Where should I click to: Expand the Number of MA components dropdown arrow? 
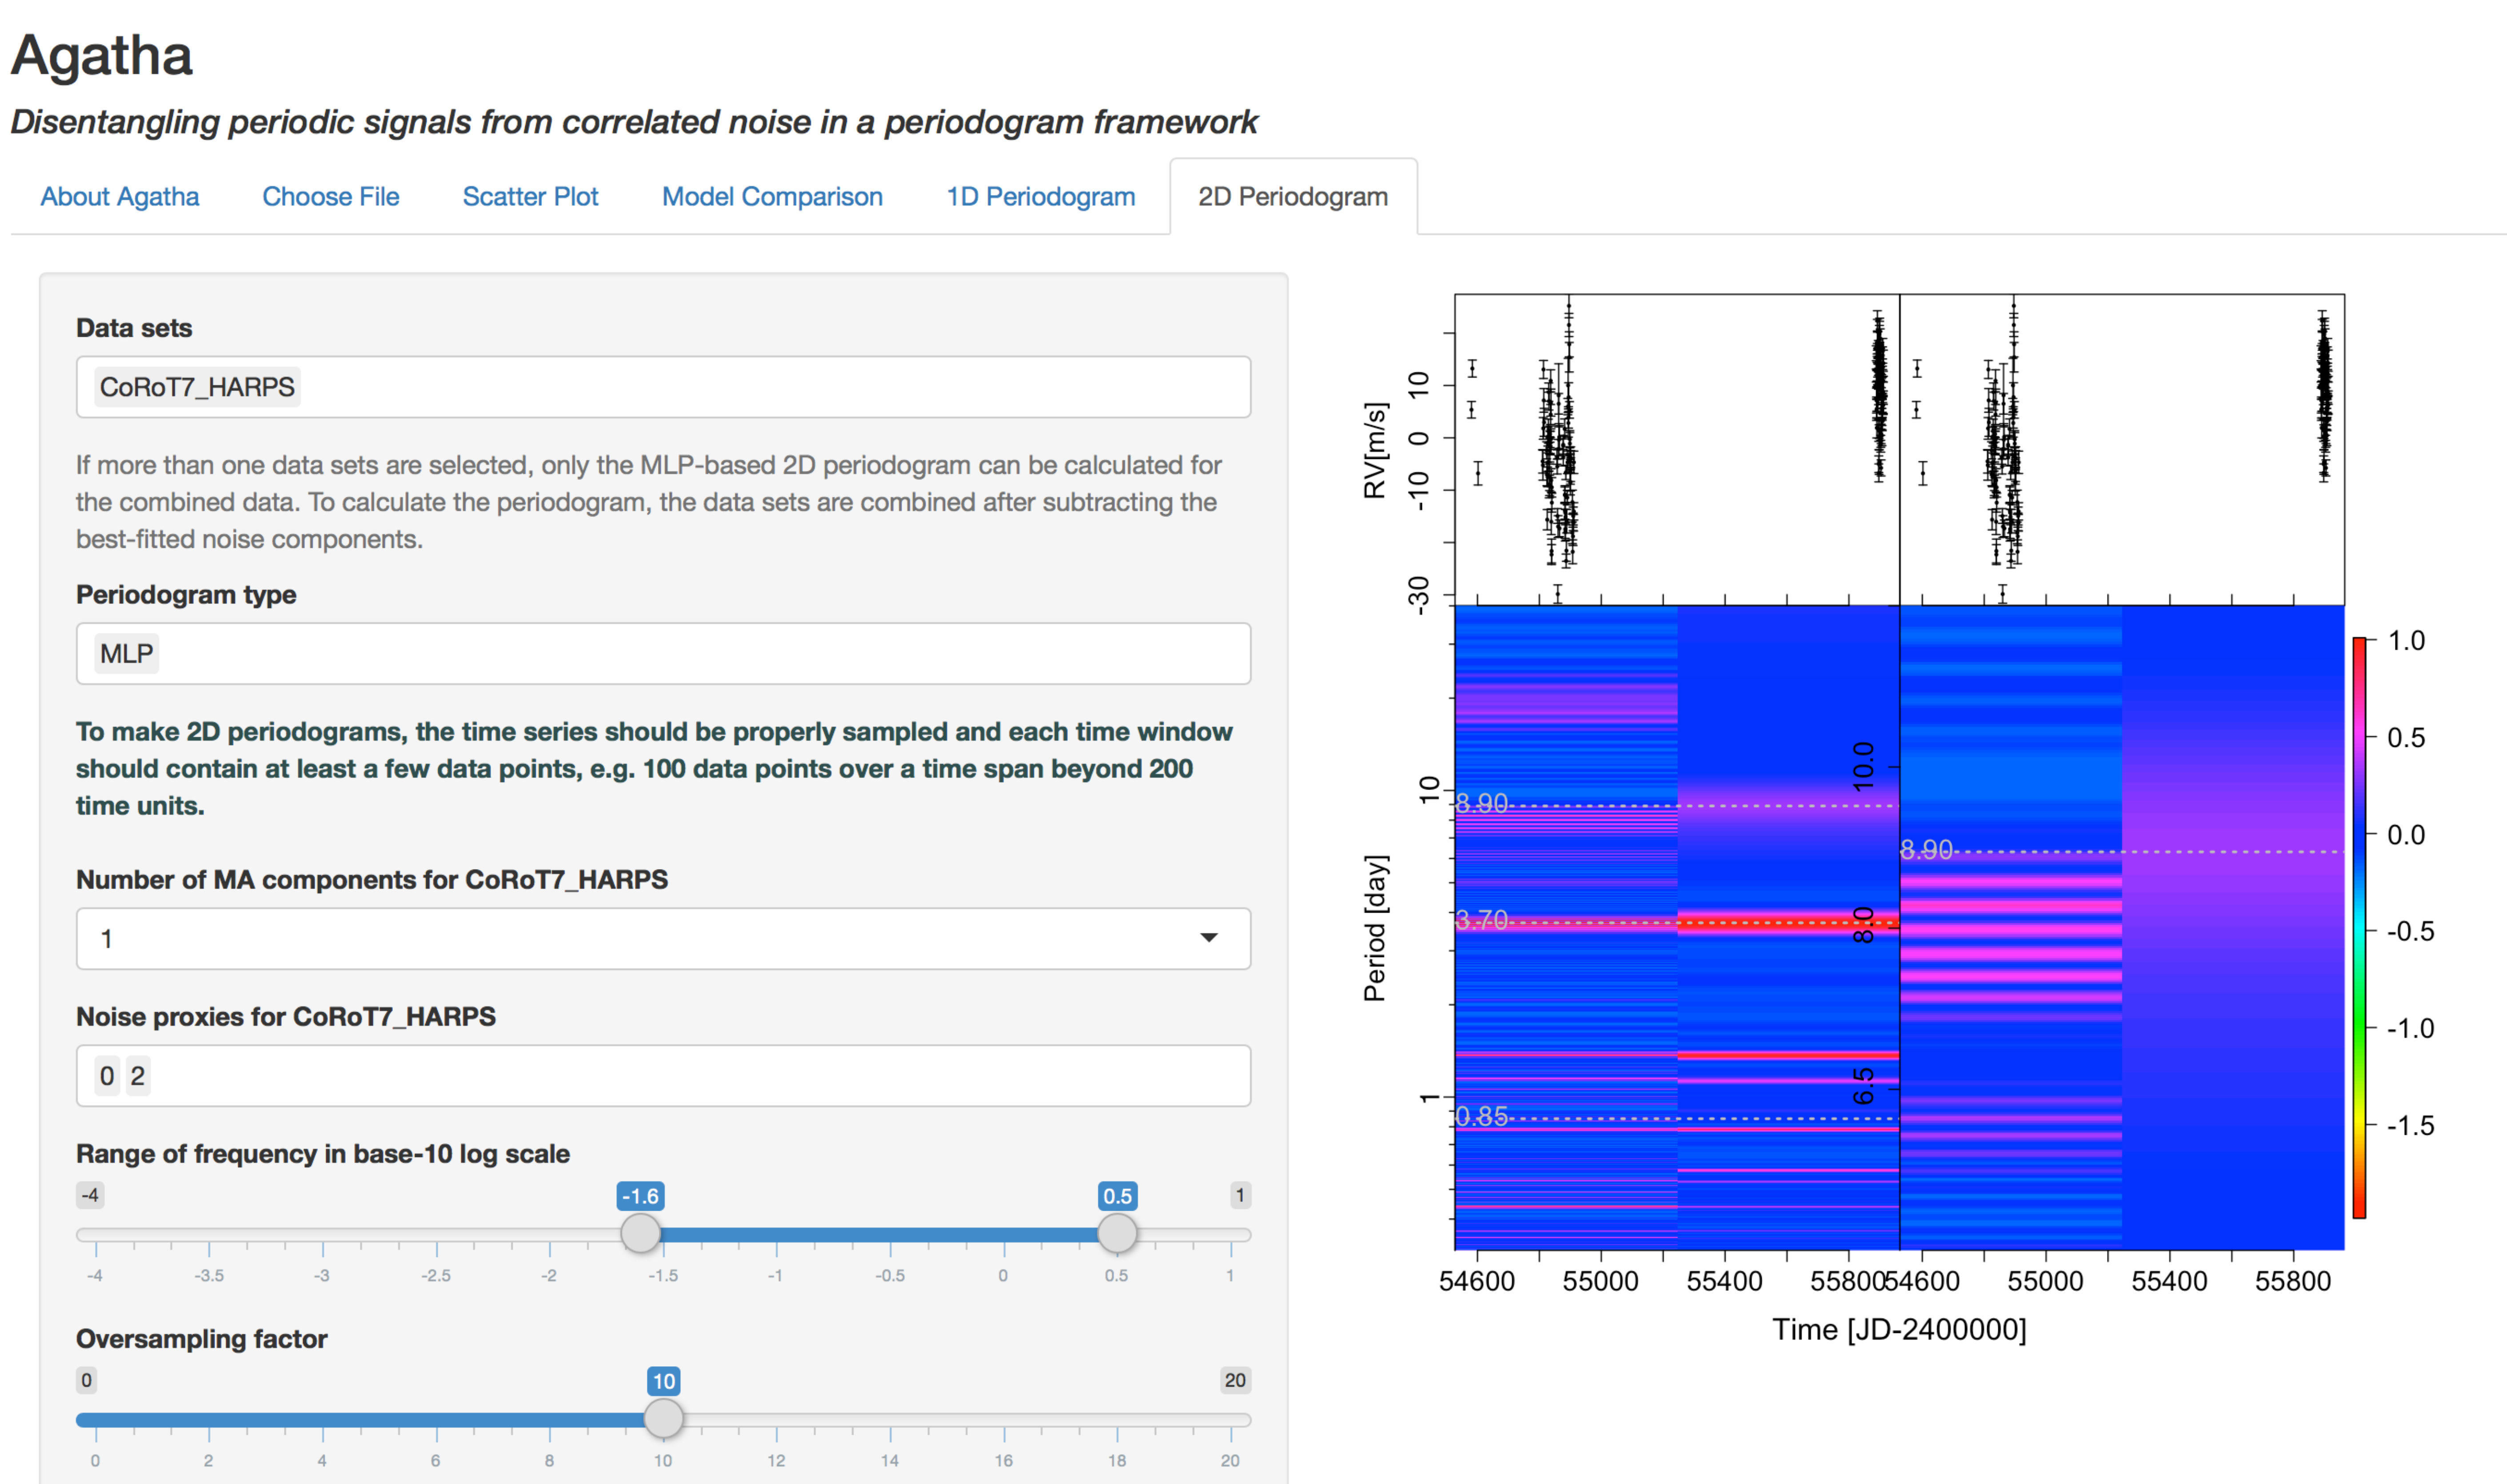pos(1209,938)
